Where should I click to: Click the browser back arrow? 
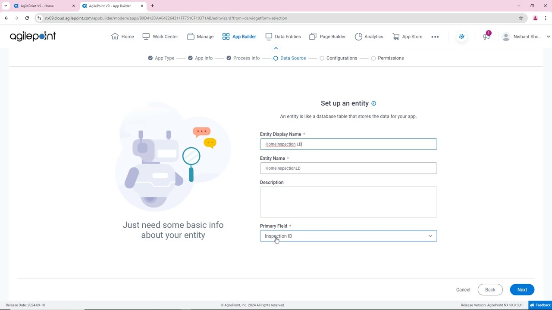[6, 18]
